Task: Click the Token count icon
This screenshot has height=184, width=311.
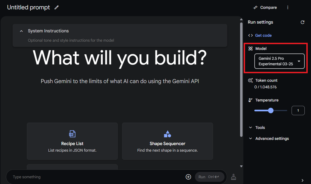Action: (x=250, y=80)
